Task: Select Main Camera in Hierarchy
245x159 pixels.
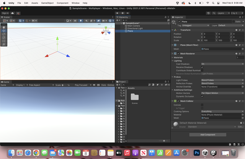Action: tap(134, 26)
